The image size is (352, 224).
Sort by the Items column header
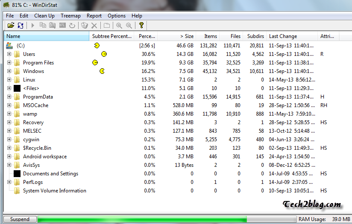[x=208, y=36]
